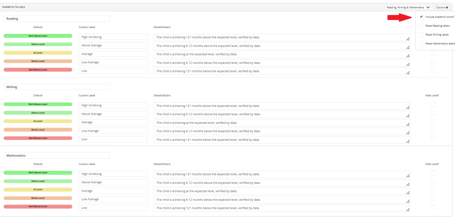Tick Hide Level for Mathematics At Level

(x=433, y=190)
